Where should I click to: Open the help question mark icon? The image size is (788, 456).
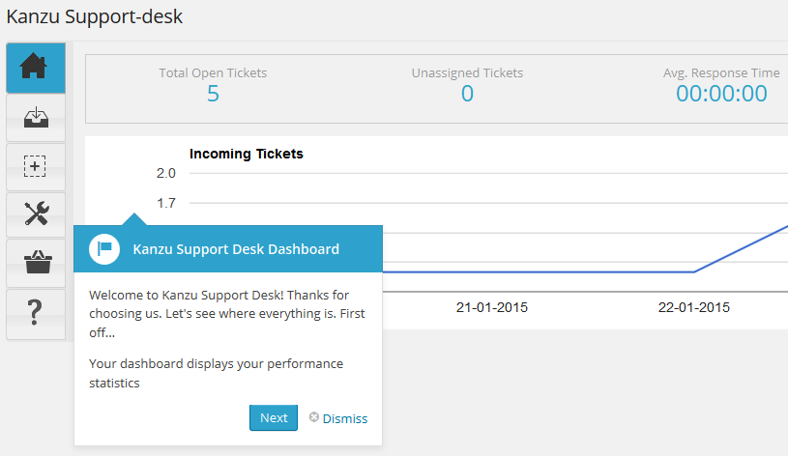(x=36, y=313)
